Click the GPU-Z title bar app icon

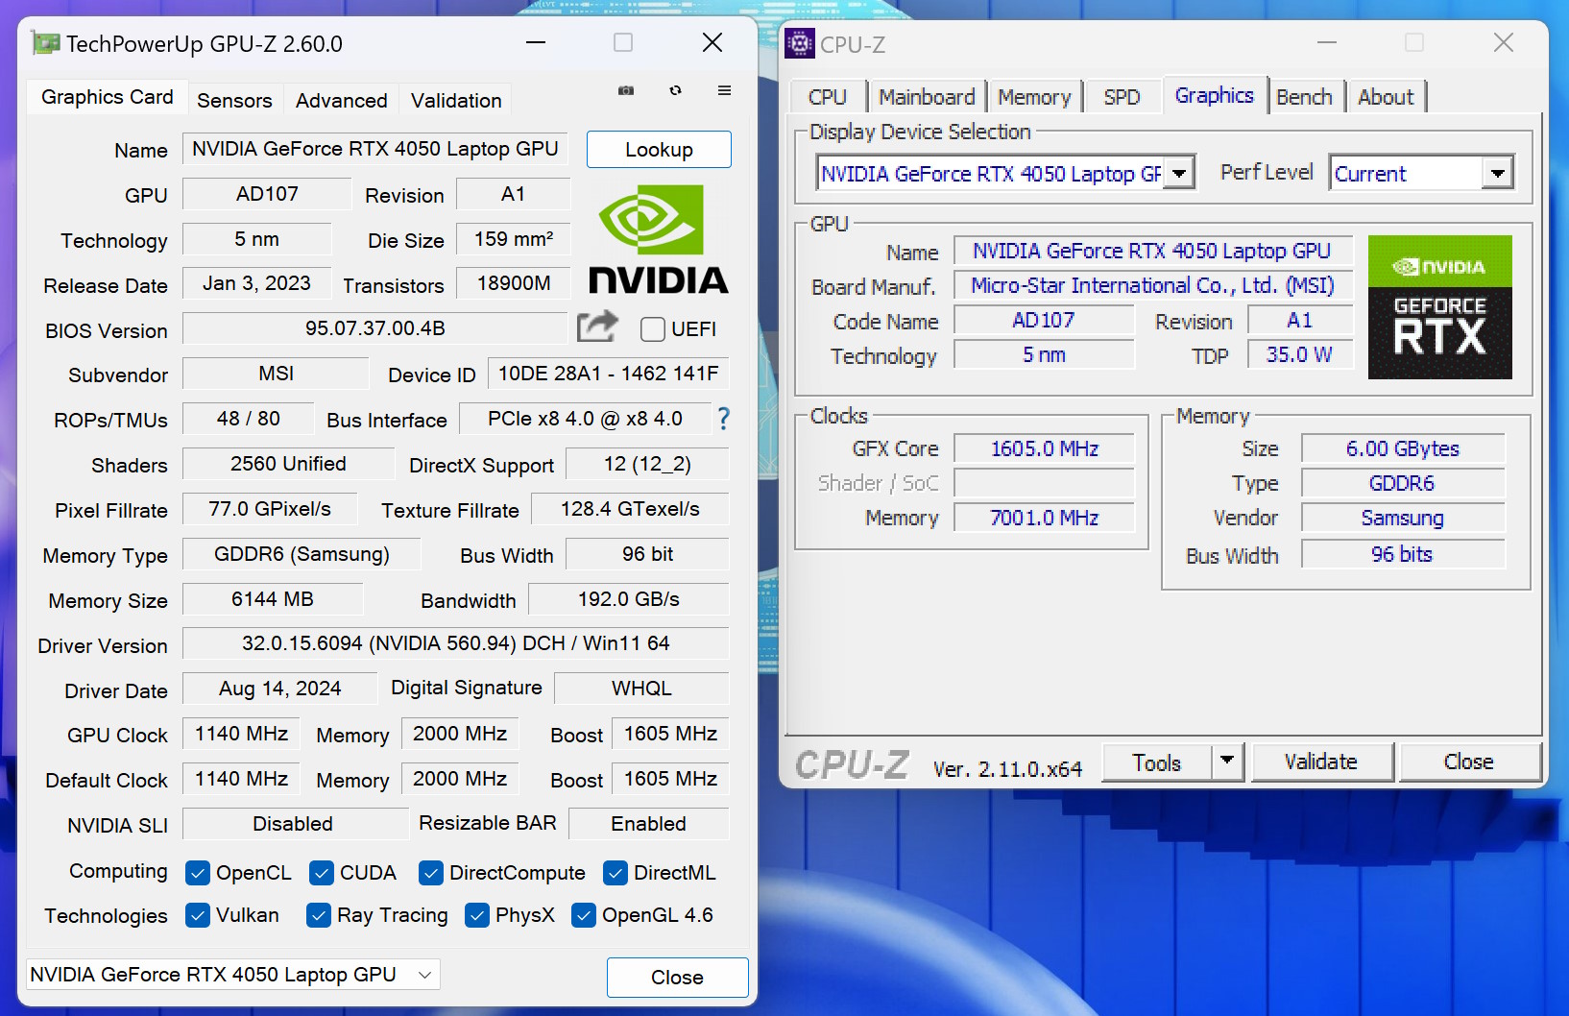[x=45, y=43]
